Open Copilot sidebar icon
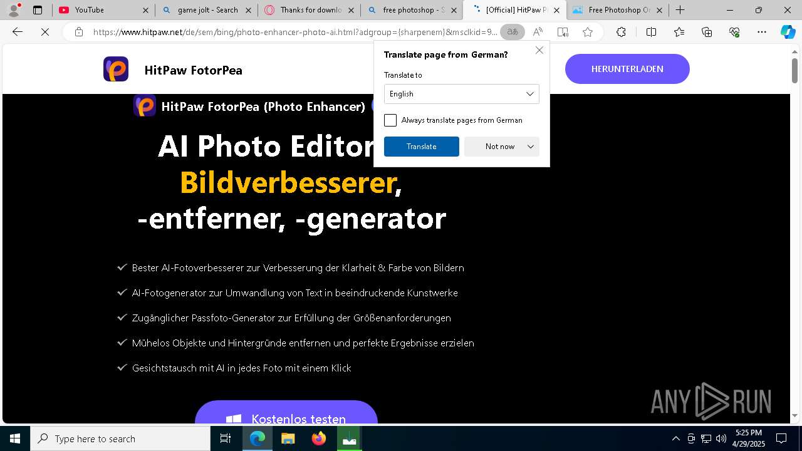 [x=788, y=32]
